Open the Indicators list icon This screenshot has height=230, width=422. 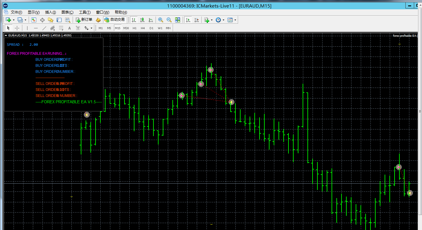click(206, 20)
